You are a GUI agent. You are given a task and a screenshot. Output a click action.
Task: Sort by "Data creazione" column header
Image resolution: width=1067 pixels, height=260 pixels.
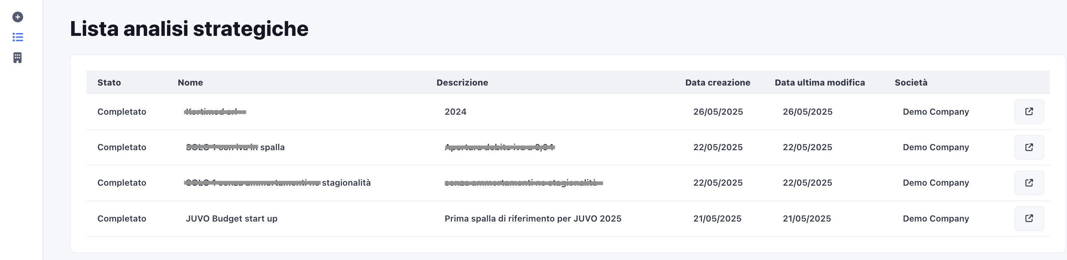(x=718, y=82)
